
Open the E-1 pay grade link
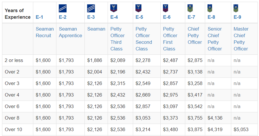(39, 17)
